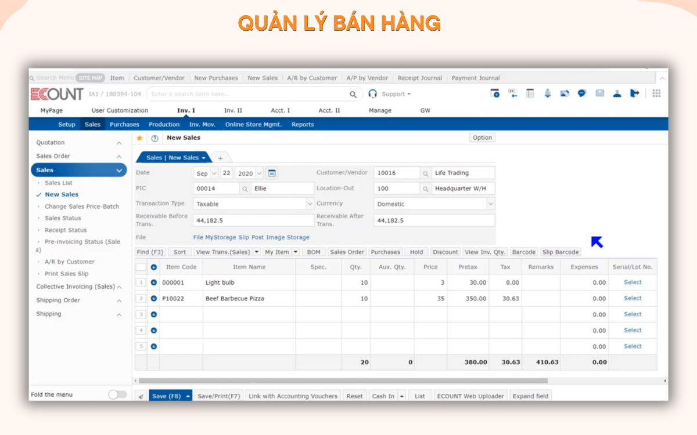Select row 5 number box
The image size is (697, 435).
(x=141, y=346)
